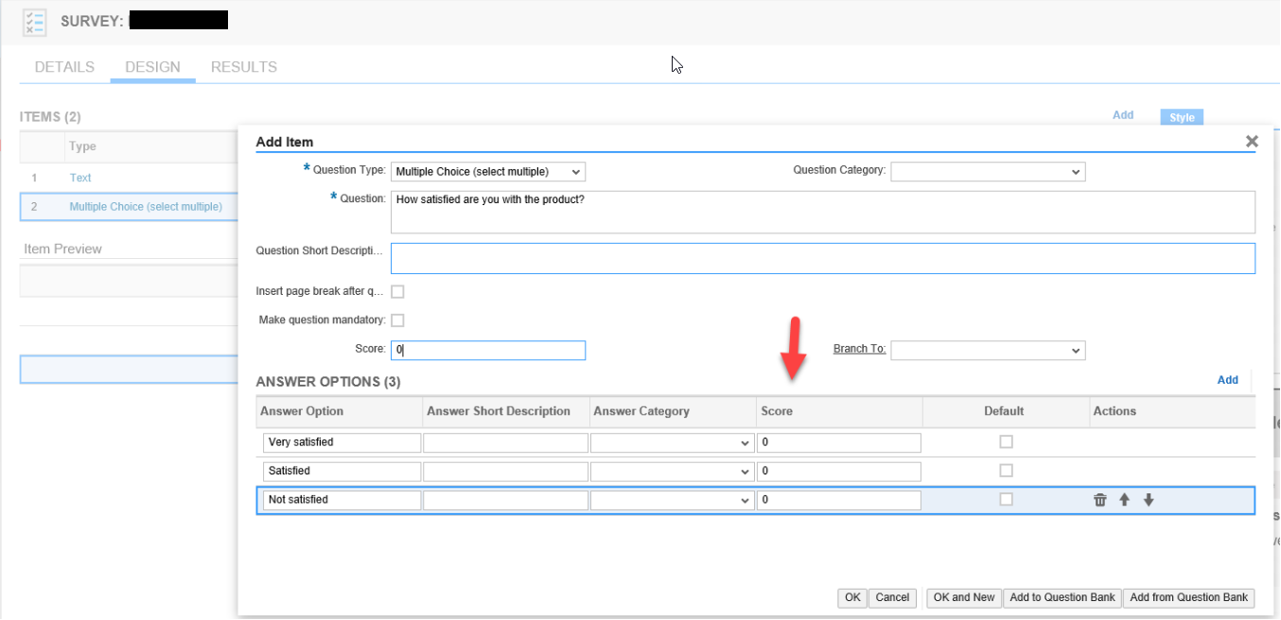Edit the Not satisfied answer option field

(x=342, y=499)
